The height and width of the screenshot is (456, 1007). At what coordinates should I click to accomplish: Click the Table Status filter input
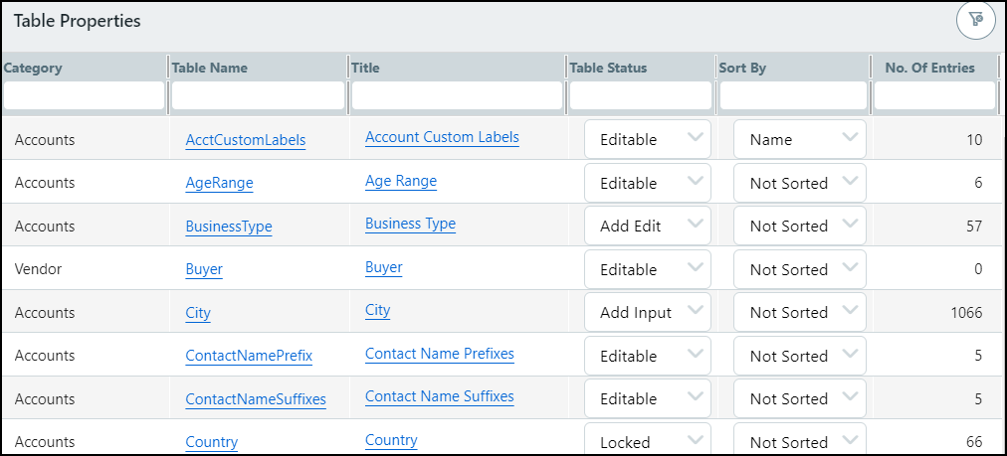[640, 95]
